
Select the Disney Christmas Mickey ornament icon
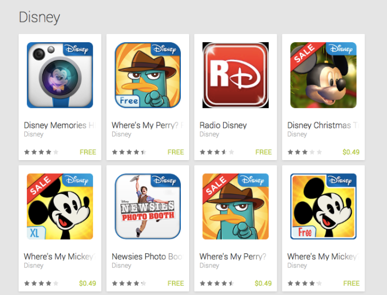(x=323, y=75)
